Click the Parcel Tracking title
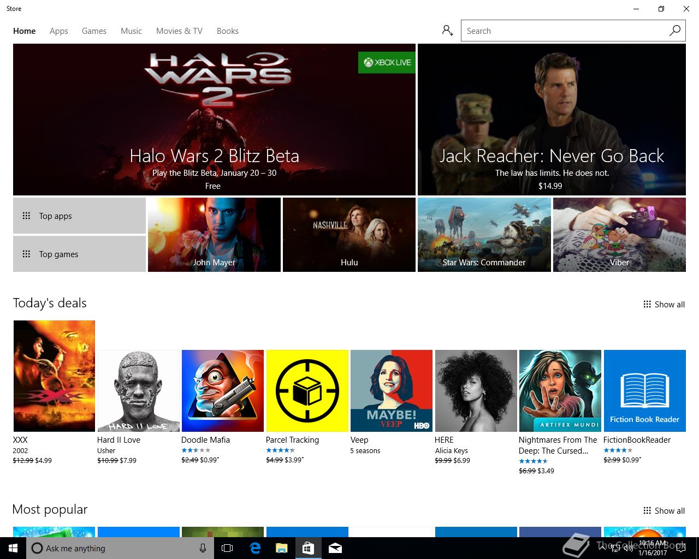 pos(292,440)
